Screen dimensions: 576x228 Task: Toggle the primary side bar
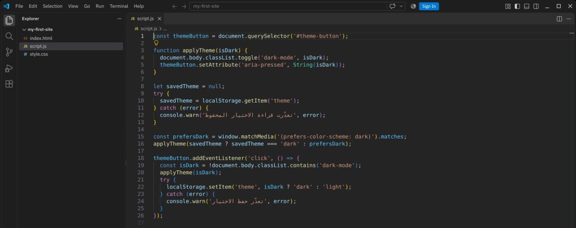[x=517, y=6]
